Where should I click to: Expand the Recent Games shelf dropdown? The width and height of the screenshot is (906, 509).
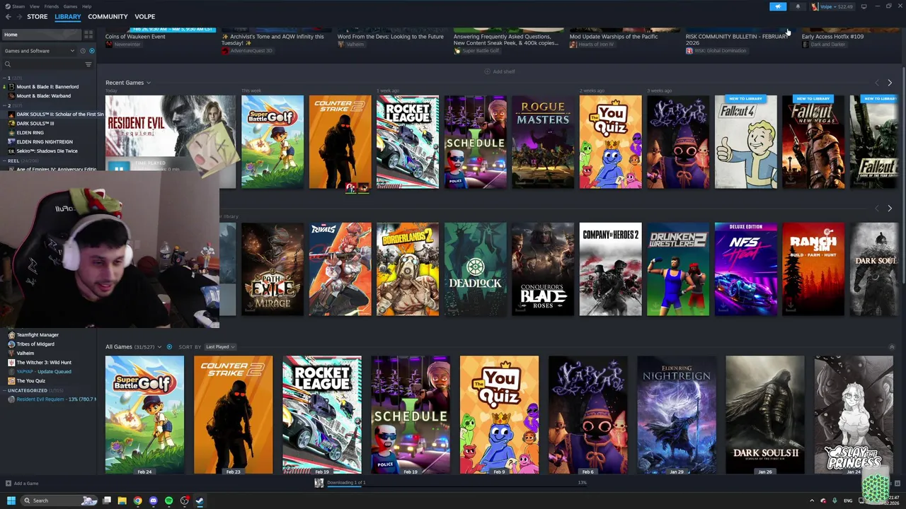(x=148, y=83)
